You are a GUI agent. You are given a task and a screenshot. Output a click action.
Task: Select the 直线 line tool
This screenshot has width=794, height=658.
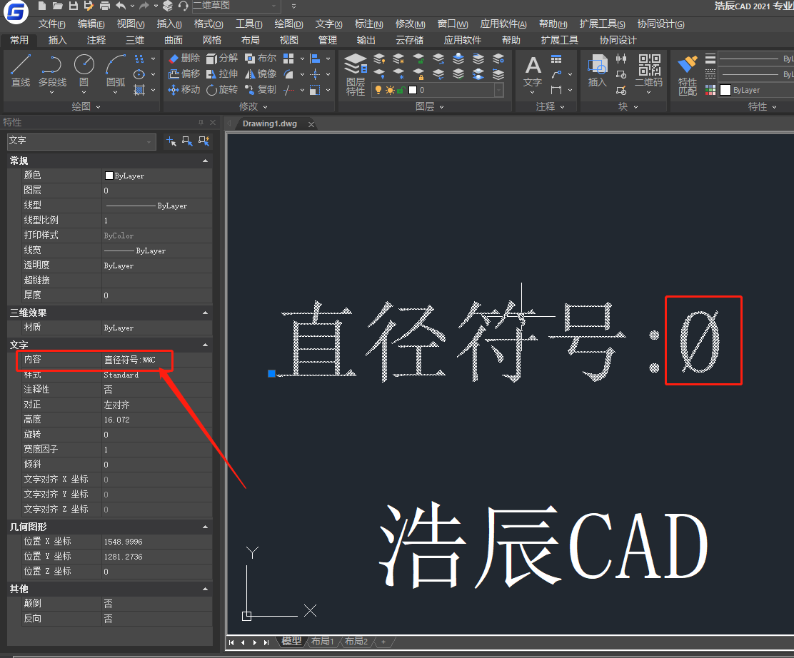(21, 71)
